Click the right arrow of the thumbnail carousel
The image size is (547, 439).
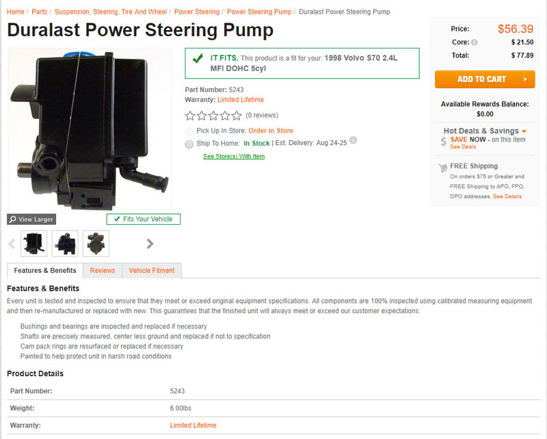(x=150, y=243)
